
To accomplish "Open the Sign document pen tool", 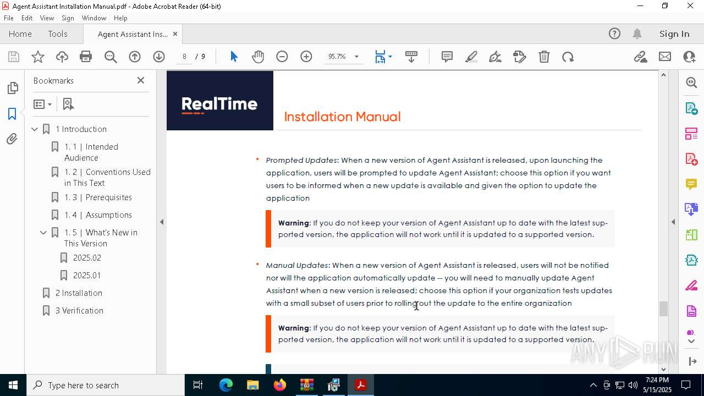I will tap(495, 57).
